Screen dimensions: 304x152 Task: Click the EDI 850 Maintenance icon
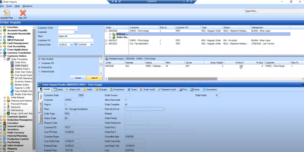tap(12, 78)
